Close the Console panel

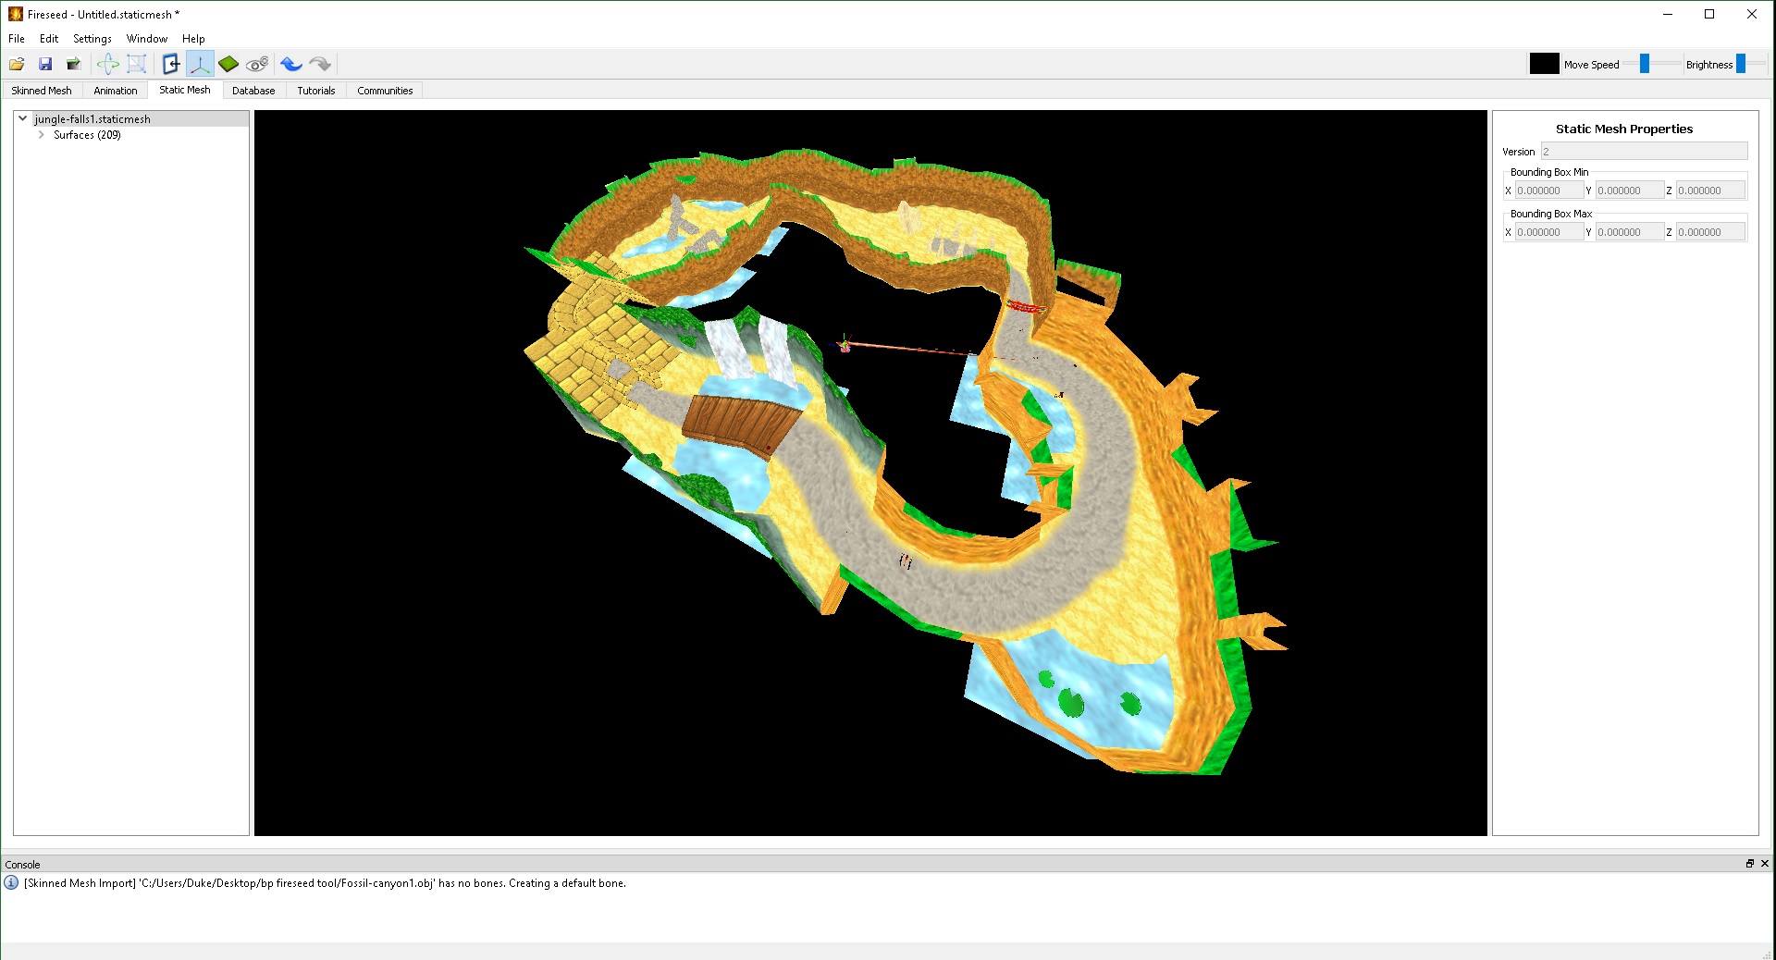point(1765,864)
